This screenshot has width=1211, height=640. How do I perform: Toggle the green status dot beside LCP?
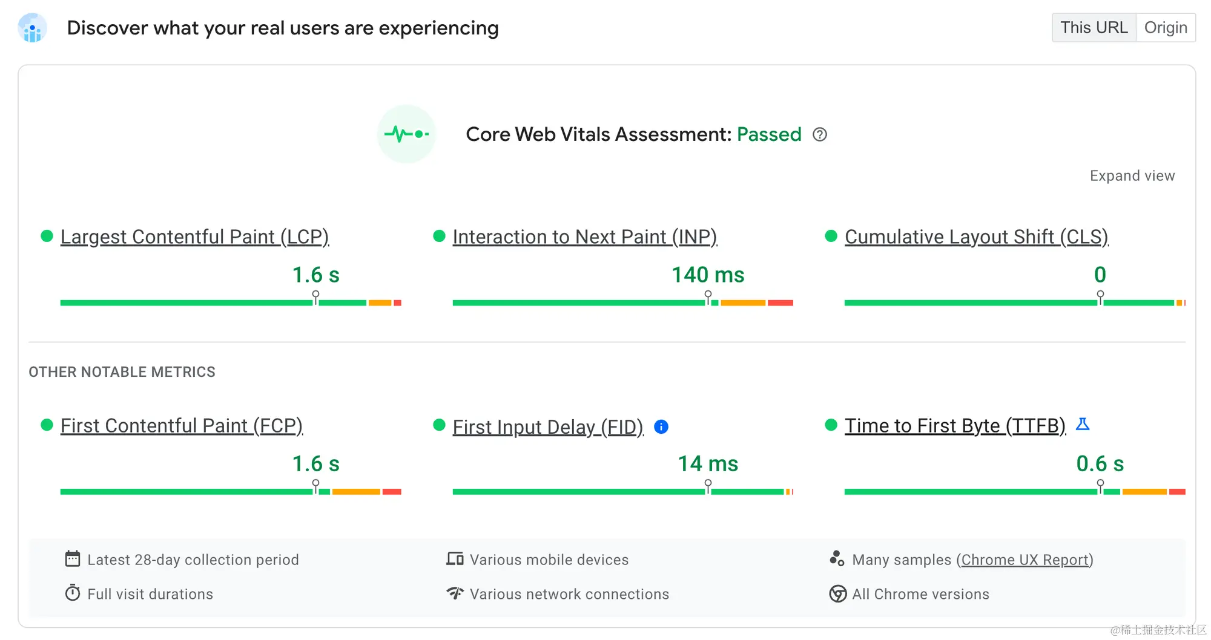(47, 236)
